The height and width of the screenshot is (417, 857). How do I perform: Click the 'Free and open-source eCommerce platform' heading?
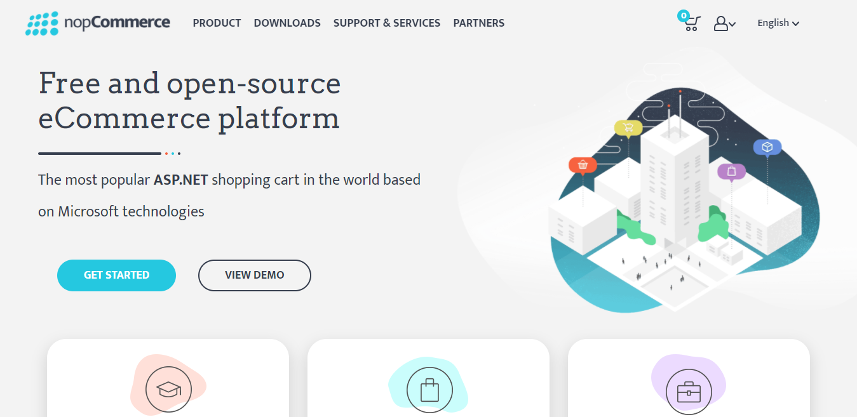(x=190, y=101)
